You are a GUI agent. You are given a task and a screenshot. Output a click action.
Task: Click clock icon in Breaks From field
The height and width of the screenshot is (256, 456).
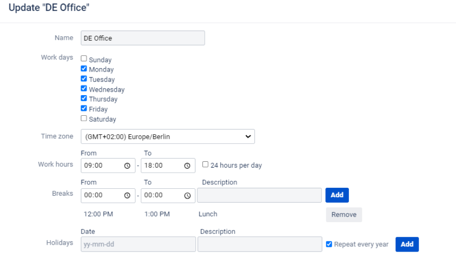(x=127, y=195)
